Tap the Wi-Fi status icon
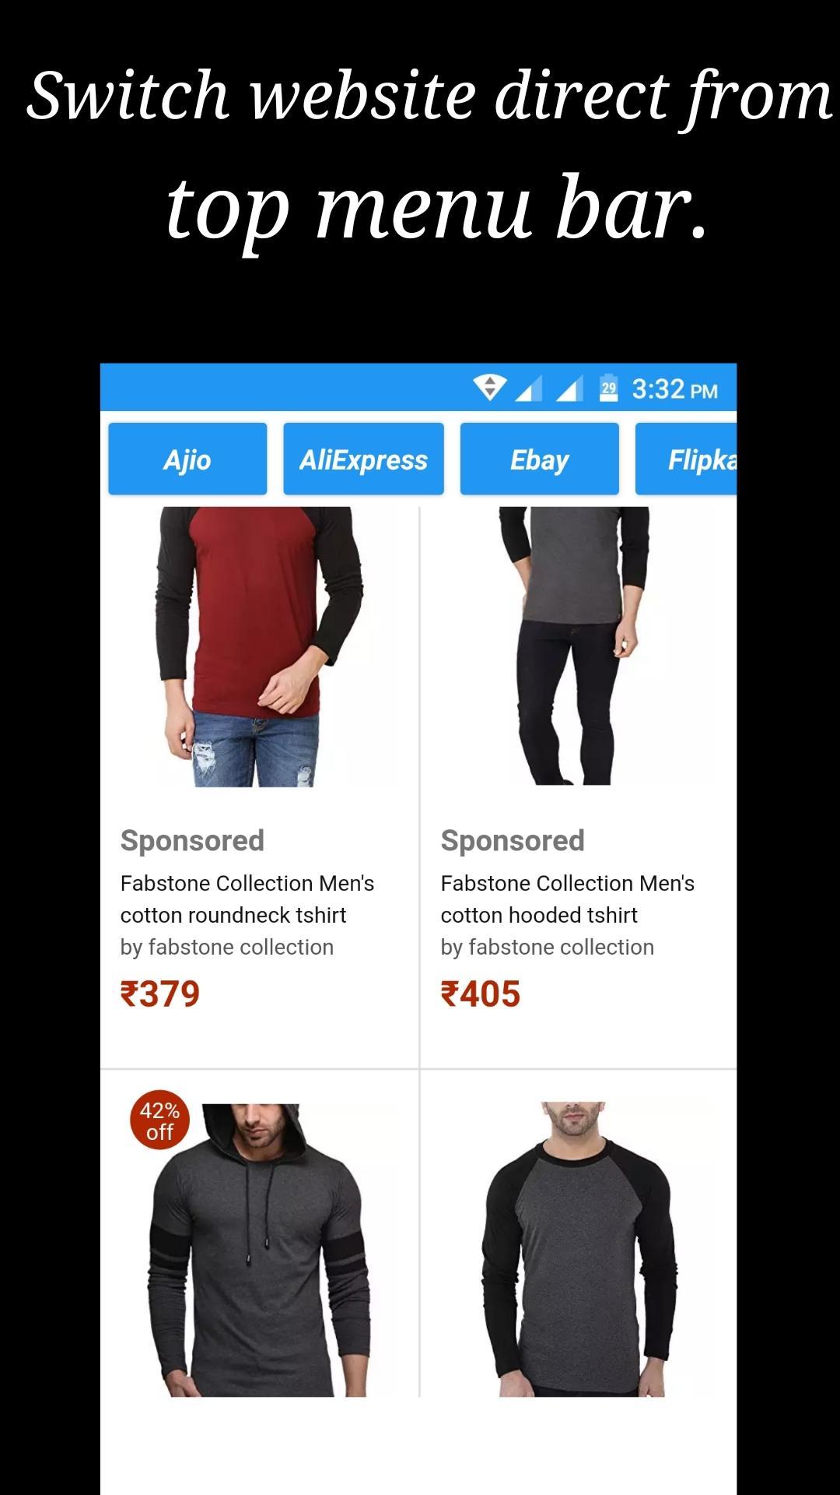The image size is (840, 1495). tap(490, 387)
